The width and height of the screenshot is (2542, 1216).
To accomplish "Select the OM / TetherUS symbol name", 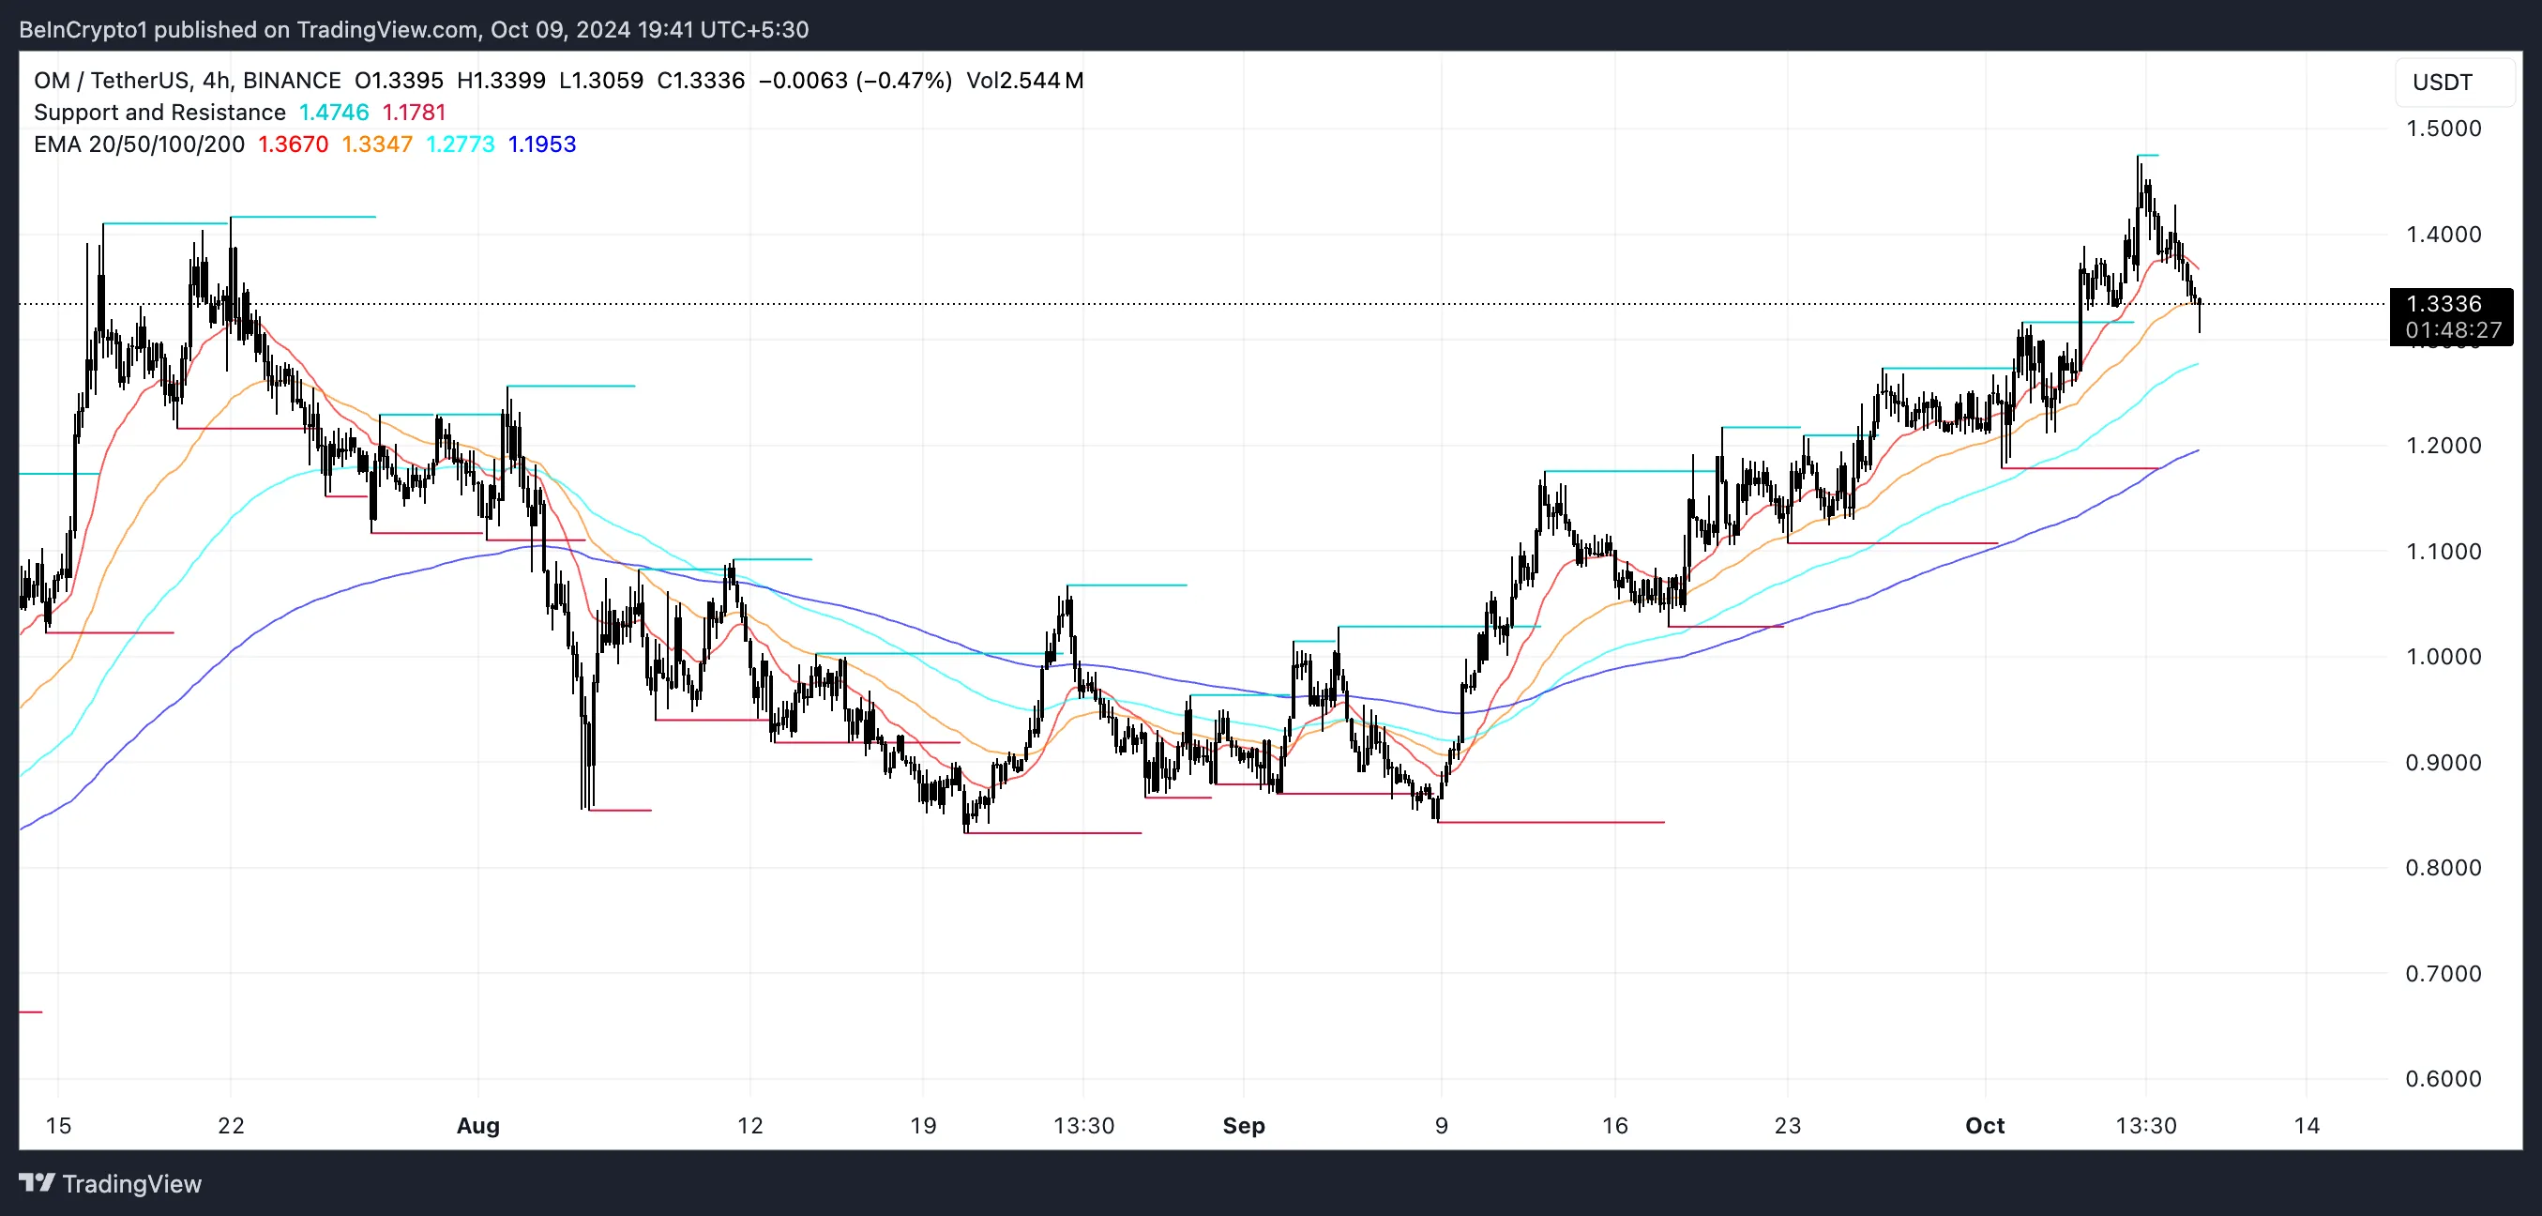I will 113,81.
